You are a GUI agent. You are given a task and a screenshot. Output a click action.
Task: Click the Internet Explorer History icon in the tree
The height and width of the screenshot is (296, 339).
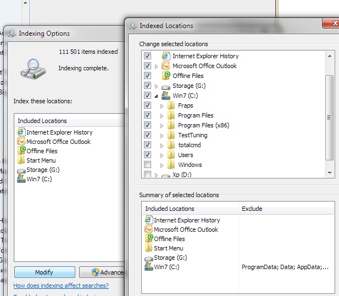coord(165,56)
